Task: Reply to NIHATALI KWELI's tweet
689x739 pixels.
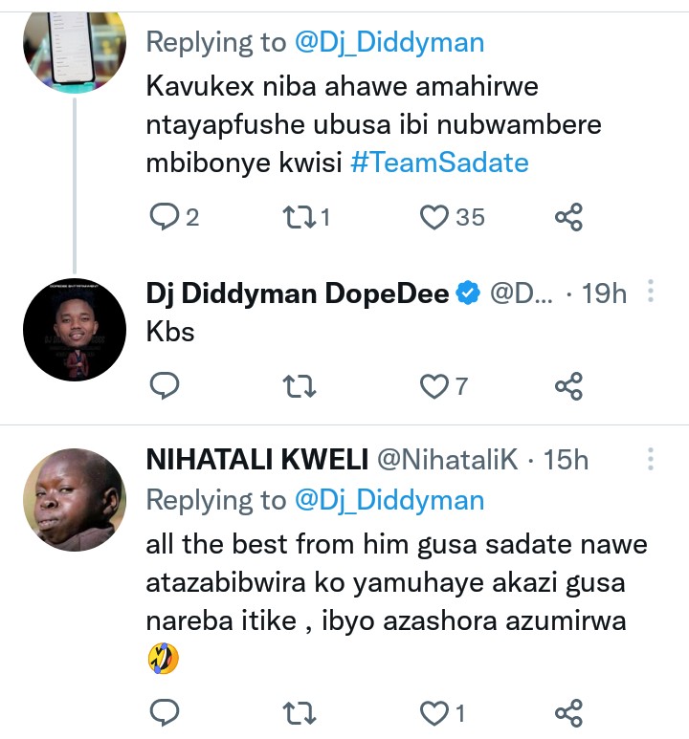Action: 164,712
